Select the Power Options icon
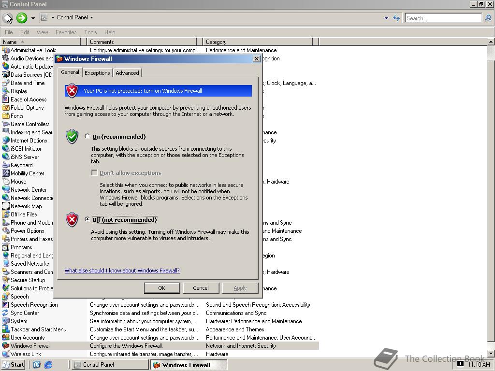This screenshot has height=371, width=495. (x=6, y=230)
